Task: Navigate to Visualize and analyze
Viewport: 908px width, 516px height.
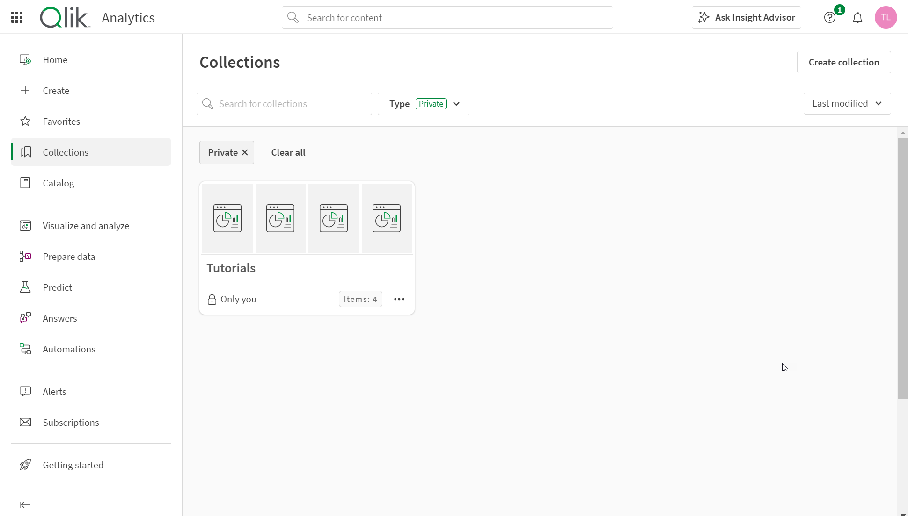Action: coord(86,225)
